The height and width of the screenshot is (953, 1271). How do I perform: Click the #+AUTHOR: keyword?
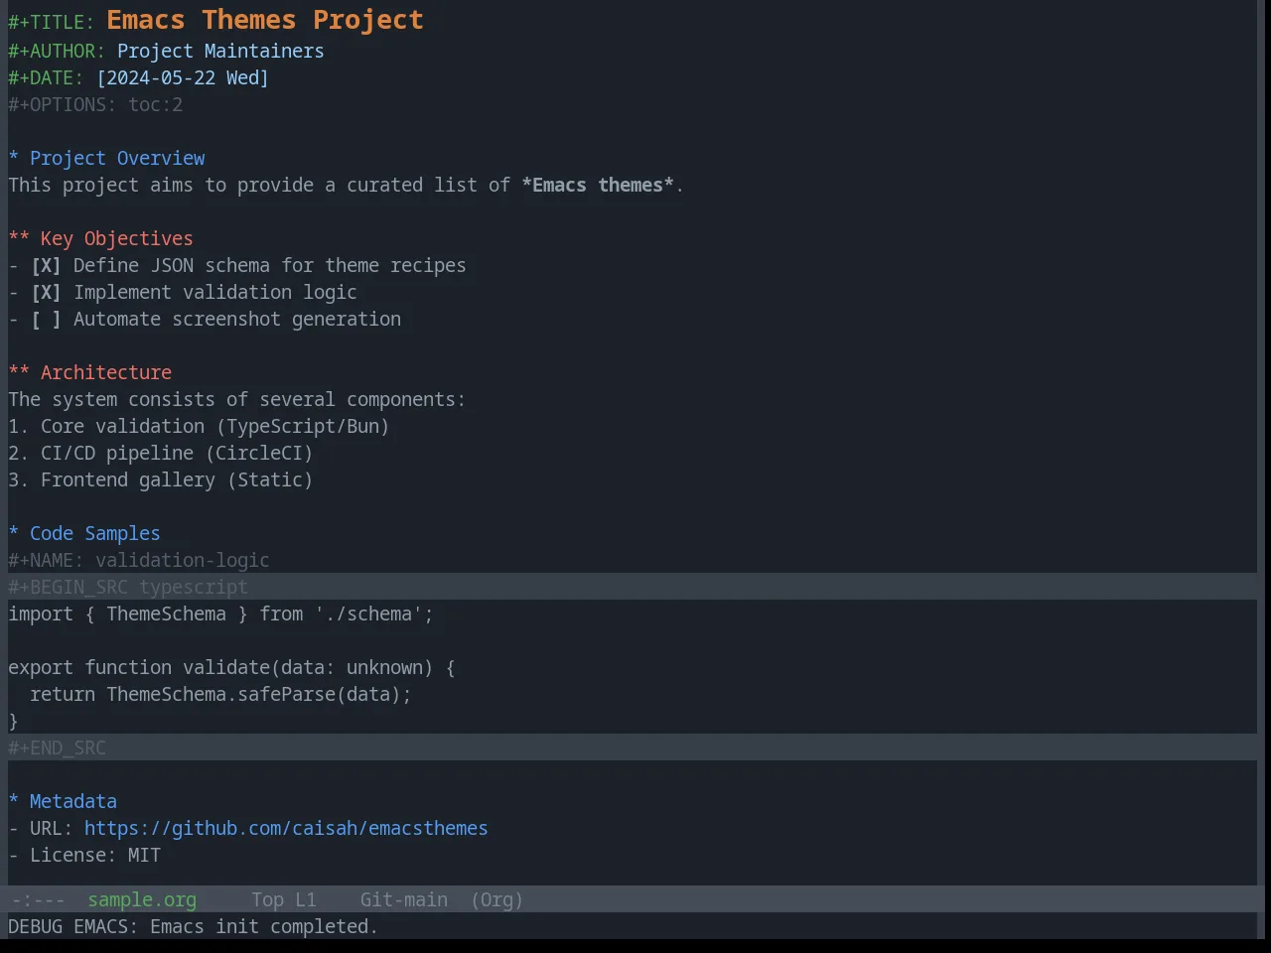57,51
